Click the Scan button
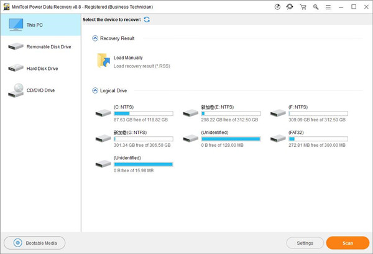Viewport: 373px width, 254px height. click(x=348, y=243)
